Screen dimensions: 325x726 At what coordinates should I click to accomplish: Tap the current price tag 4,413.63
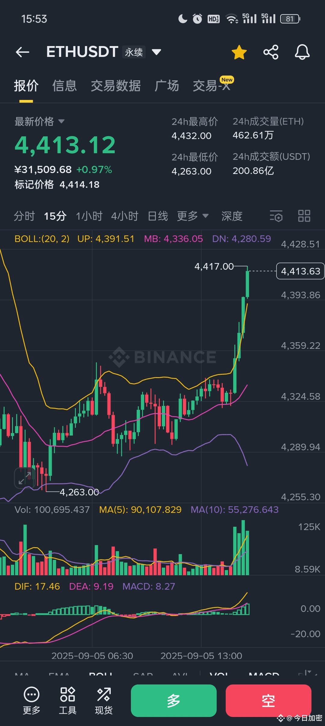[300, 271]
